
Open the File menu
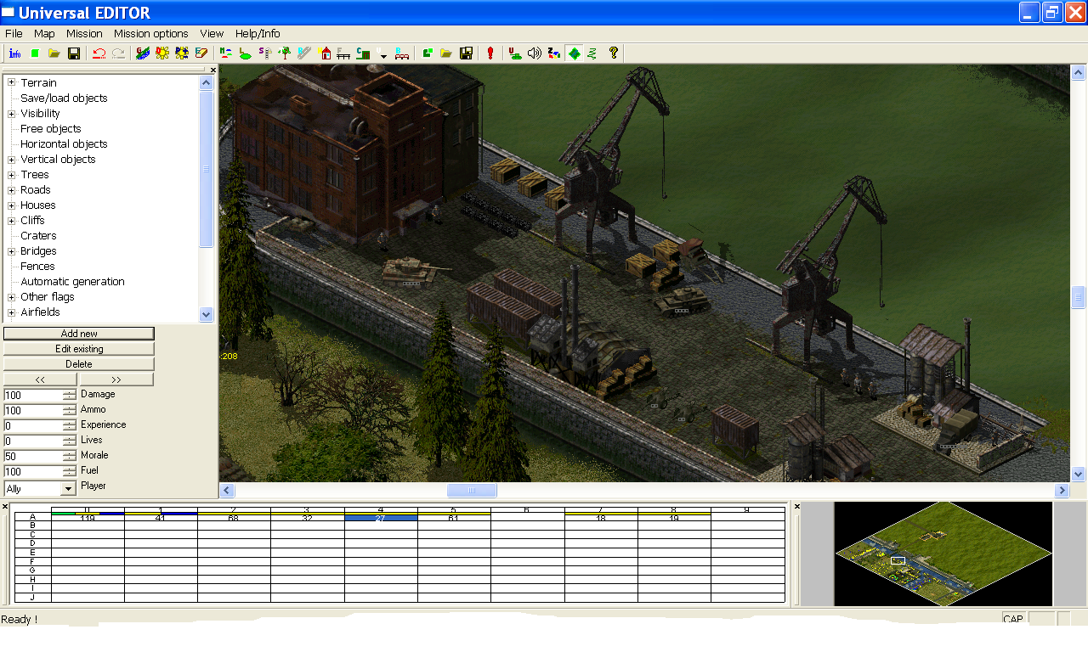[14, 34]
